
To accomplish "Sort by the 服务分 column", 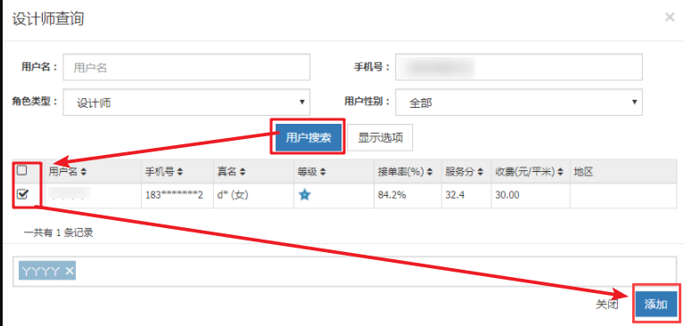I will tap(464, 172).
